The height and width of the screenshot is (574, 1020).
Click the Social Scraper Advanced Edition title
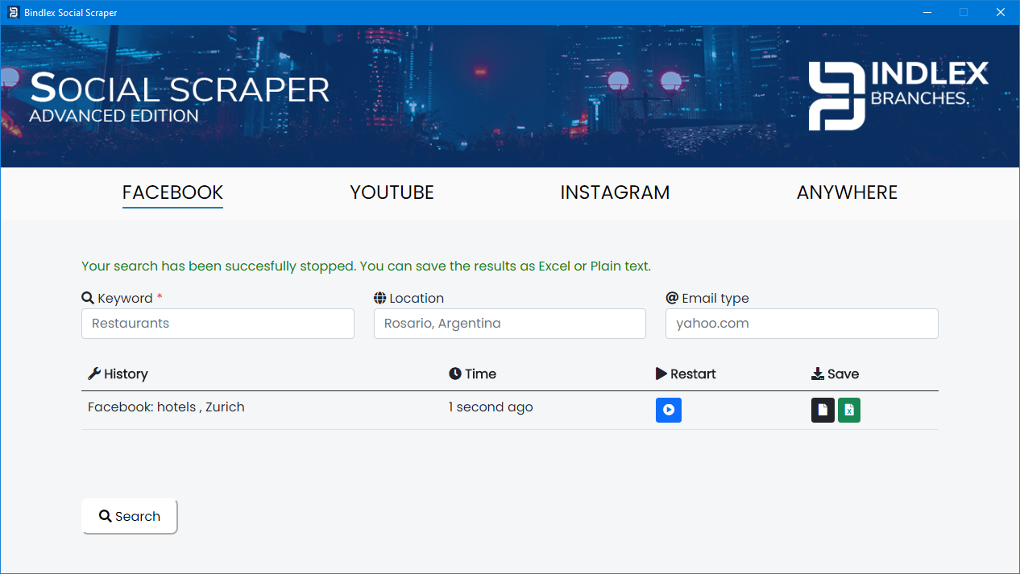pos(180,97)
